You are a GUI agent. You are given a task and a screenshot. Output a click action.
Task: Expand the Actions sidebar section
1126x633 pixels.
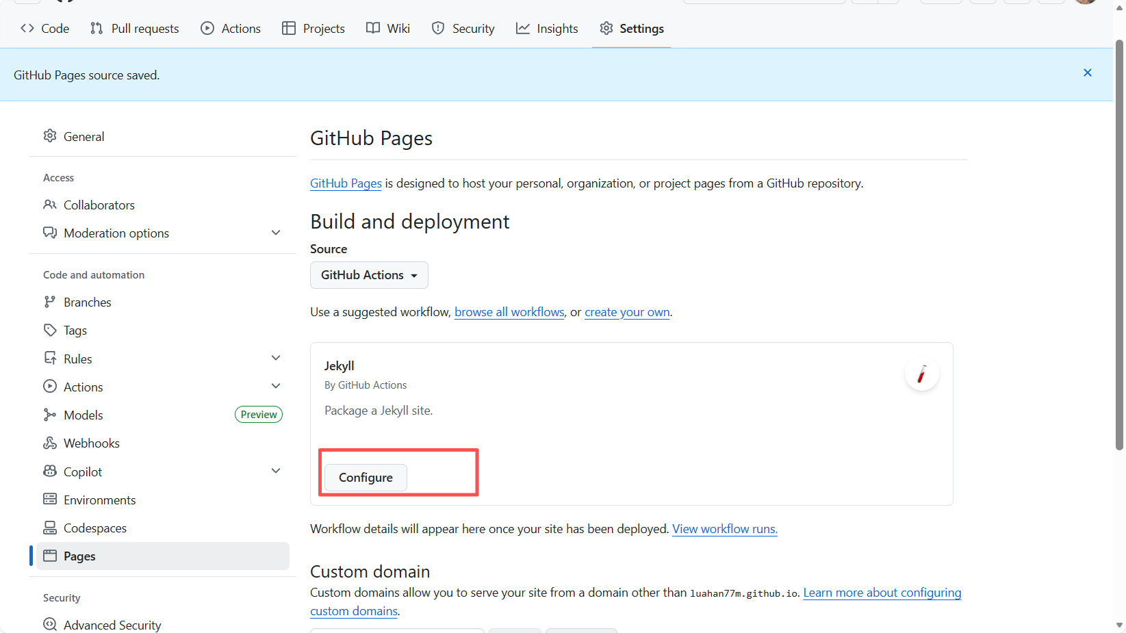(x=276, y=387)
